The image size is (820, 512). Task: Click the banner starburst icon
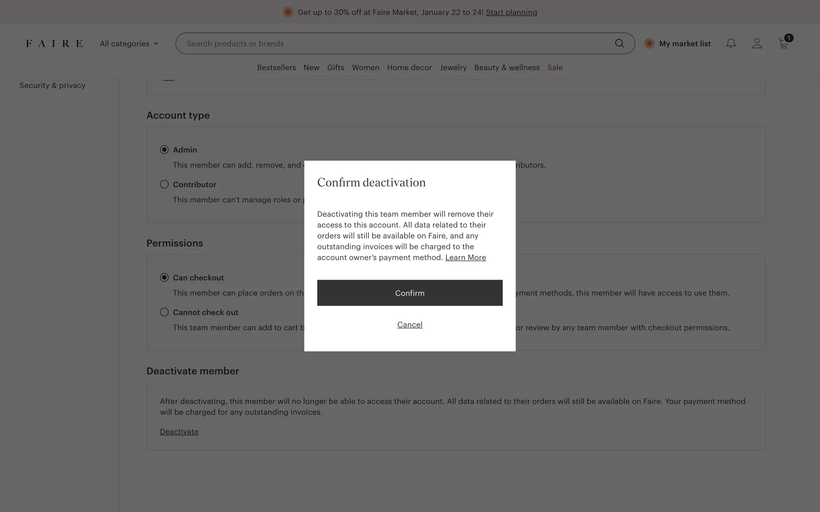[x=288, y=12]
